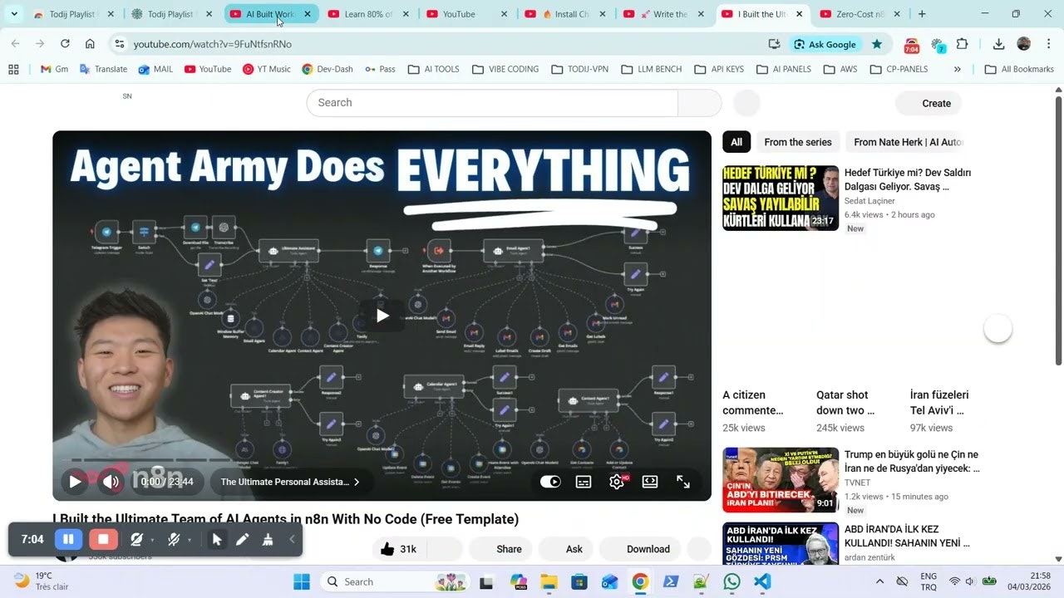This screenshot has height=598, width=1064.
Task: Open the Trump and Putin TVNET video thumbnail
Action: point(781,480)
